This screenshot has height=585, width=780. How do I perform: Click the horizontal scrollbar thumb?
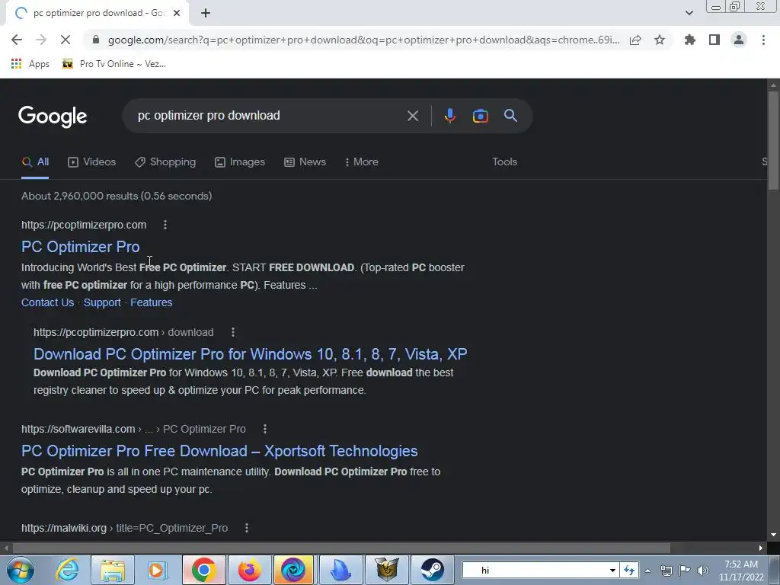coord(341,548)
